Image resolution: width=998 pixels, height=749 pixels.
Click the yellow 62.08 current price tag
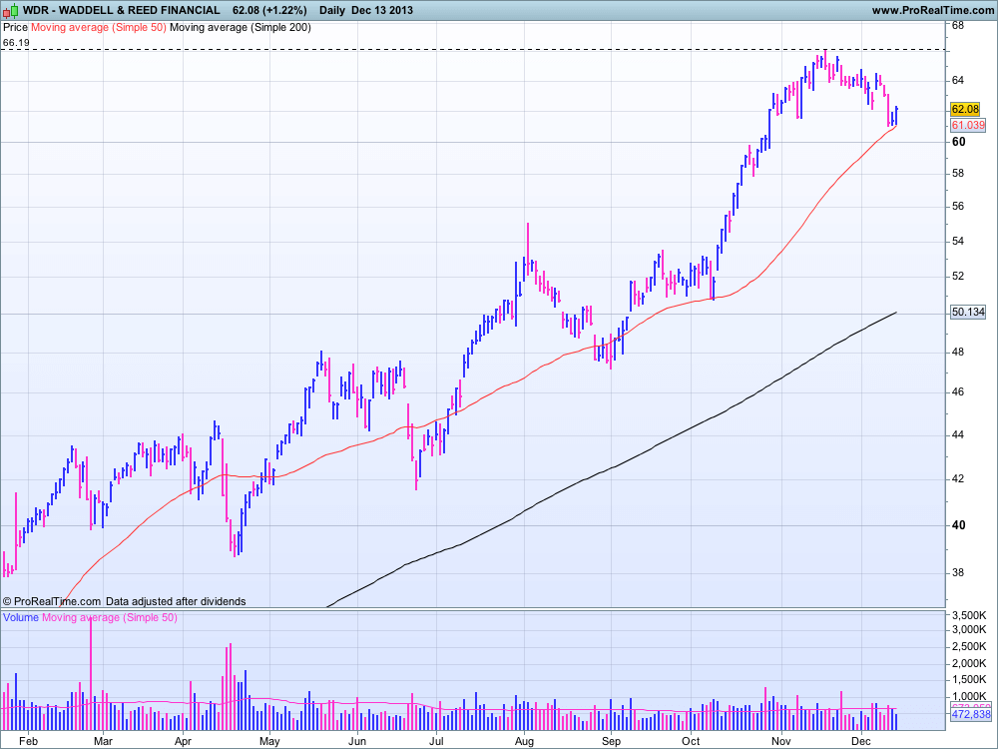click(x=965, y=109)
